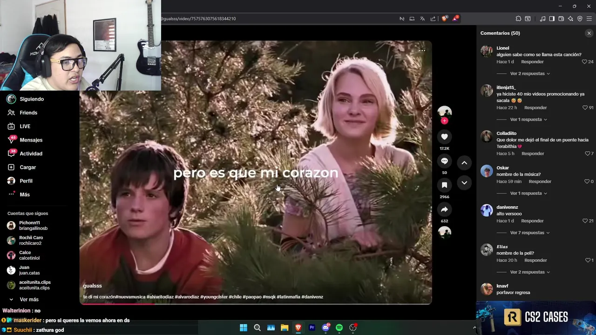Open Brave Rewards triangle icon
This screenshot has width=596, height=335.
pyautogui.click(x=456, y=19)
